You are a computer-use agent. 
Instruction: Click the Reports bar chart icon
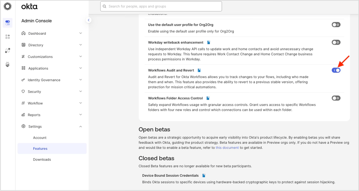pyautogui.click(x=23, y=115)
